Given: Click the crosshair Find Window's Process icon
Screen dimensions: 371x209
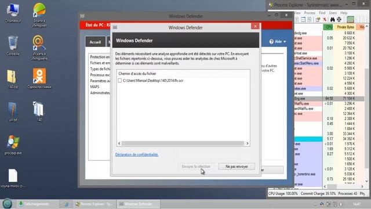Looking at the screenshot, I should coord(339,19).
